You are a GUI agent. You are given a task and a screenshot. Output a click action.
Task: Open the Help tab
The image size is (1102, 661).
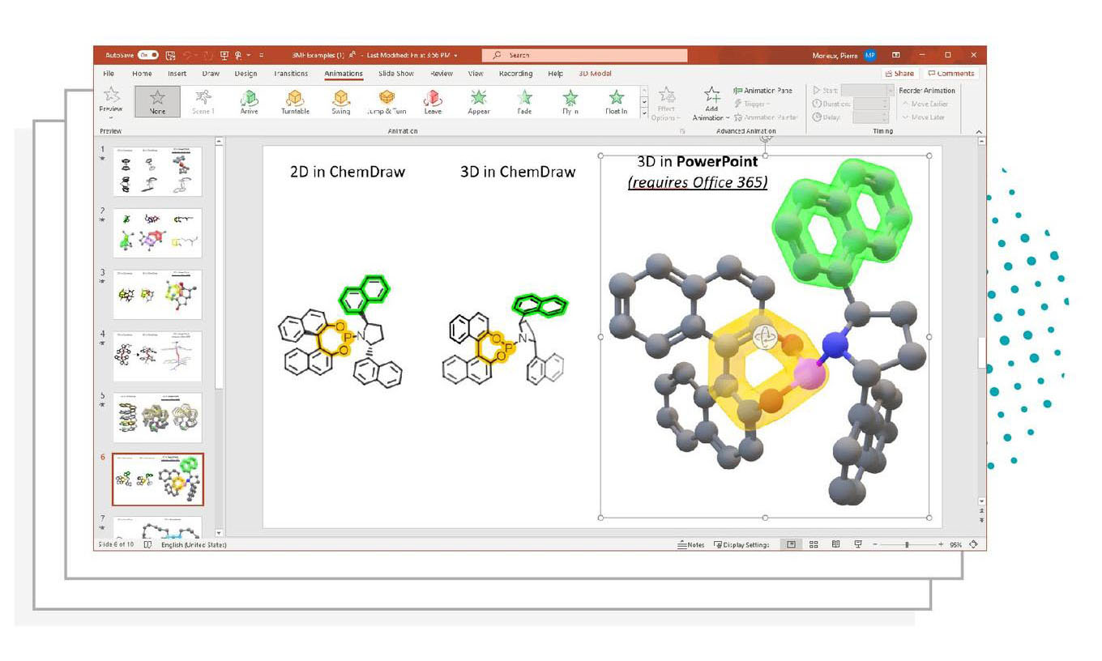[x=555, y=74]
